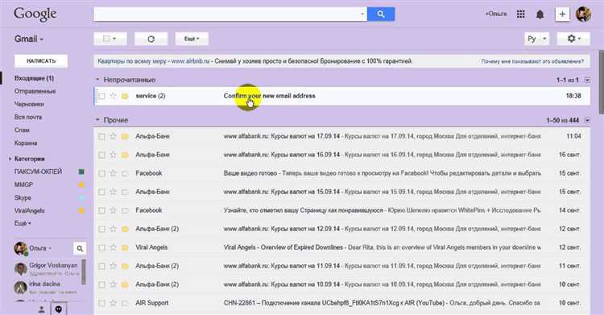Viewport: 604px width, 315px height.
Task: Open search options dropdown arrow
Action: [362, 15]
